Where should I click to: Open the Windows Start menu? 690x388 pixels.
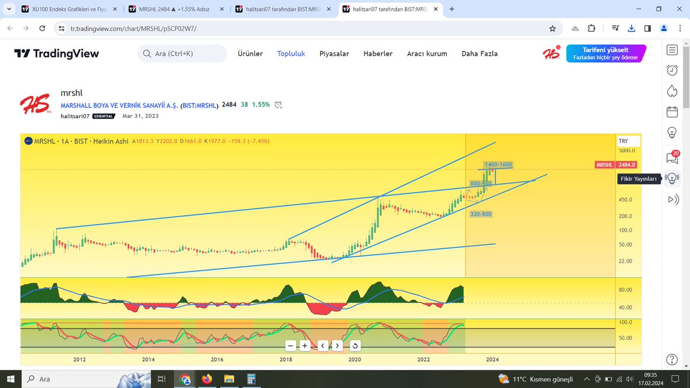[10, 379]
